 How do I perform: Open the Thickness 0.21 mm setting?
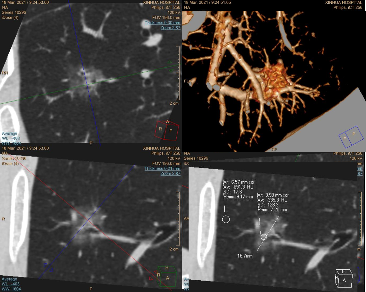pyautogui.click(x=162, y=169)
